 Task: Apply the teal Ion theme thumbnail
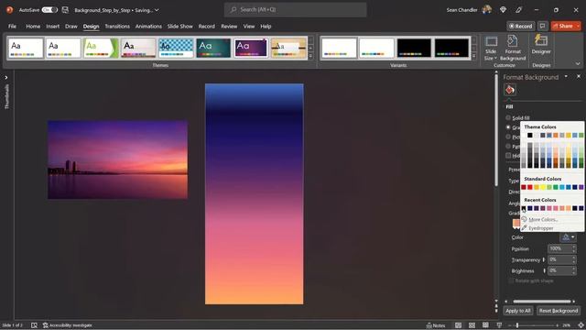coord(213,48)
